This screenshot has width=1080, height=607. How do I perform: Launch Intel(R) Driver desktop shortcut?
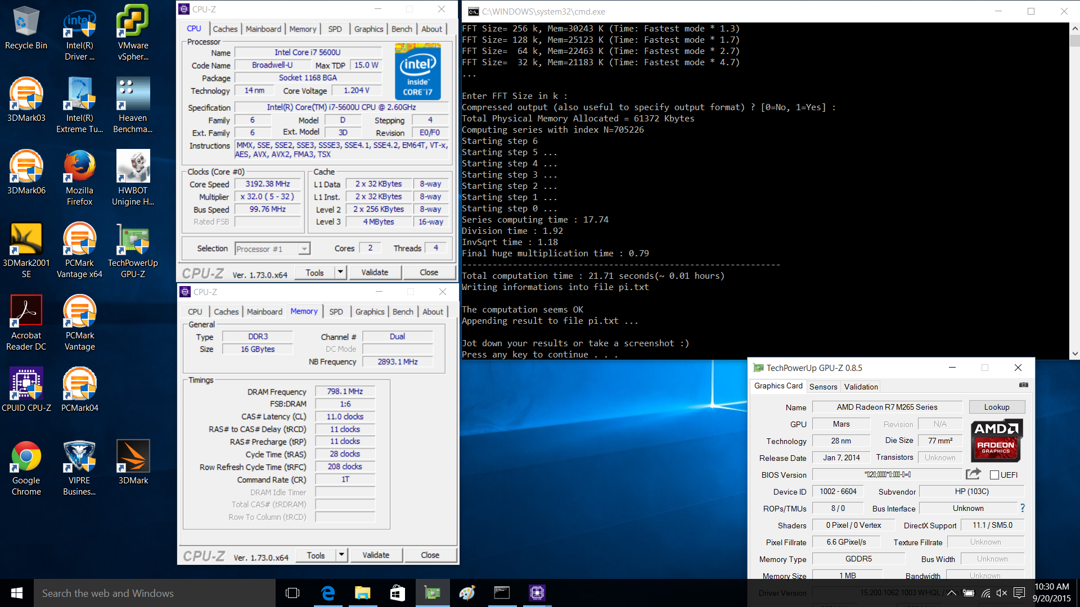click(x=79, y=34)
